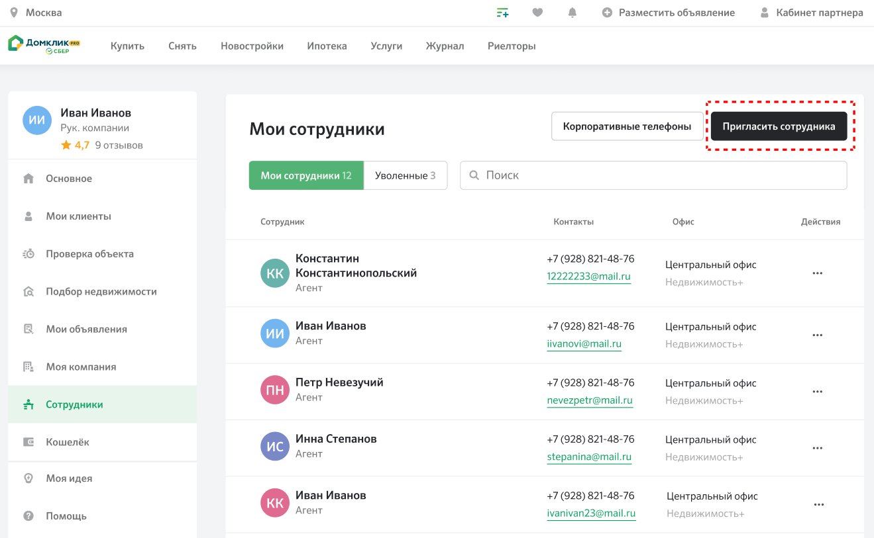Select Мои клиенты in sidebar
This screenshot has height=538, width=874.
tap(102, 216)
